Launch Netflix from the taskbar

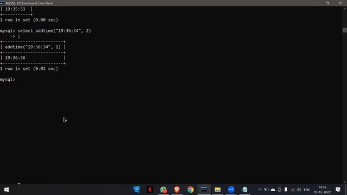(x=150, y=190)
